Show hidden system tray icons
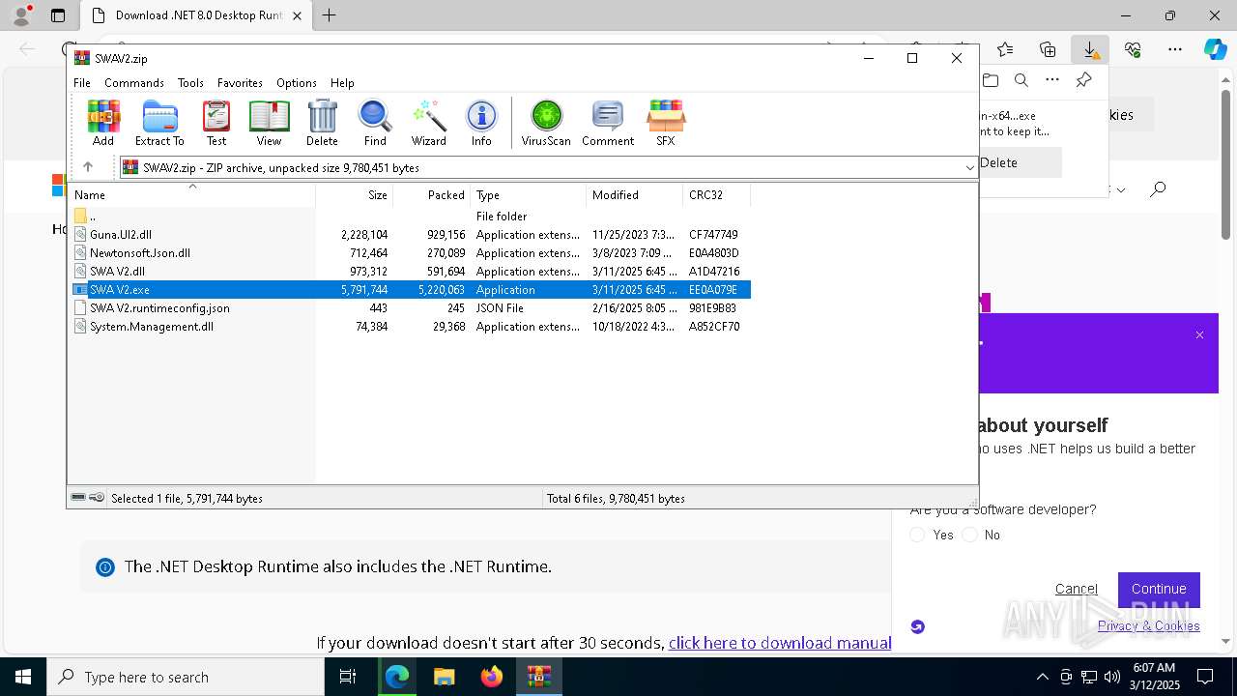 click(x=1042, y=677)
